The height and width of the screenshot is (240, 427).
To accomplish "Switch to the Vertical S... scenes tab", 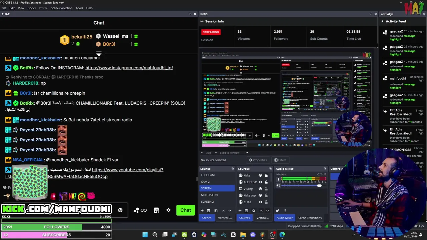I will tap(225, 218).
